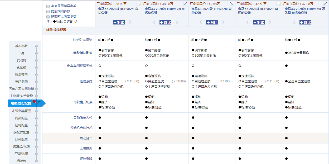Image resolution: width=329 pixels, height=164 pixels.
Task: Select 选装包 section in sidebar
Action: [x=21, y=161]
